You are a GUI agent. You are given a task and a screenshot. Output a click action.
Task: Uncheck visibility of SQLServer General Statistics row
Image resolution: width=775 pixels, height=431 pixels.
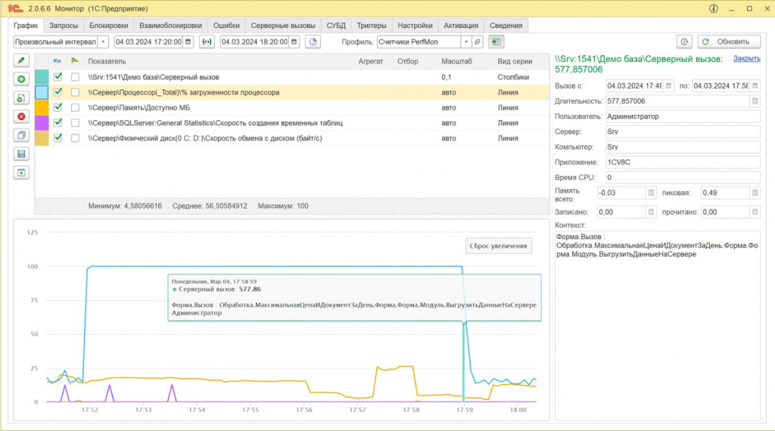(x=58, y=123)
